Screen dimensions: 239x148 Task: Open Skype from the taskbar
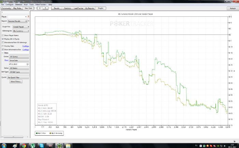click(41, 146)
